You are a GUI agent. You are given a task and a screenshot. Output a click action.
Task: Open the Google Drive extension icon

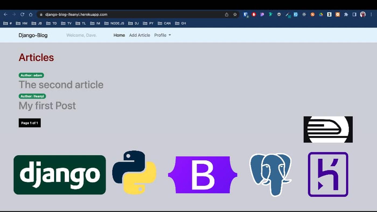pos(321,15)
